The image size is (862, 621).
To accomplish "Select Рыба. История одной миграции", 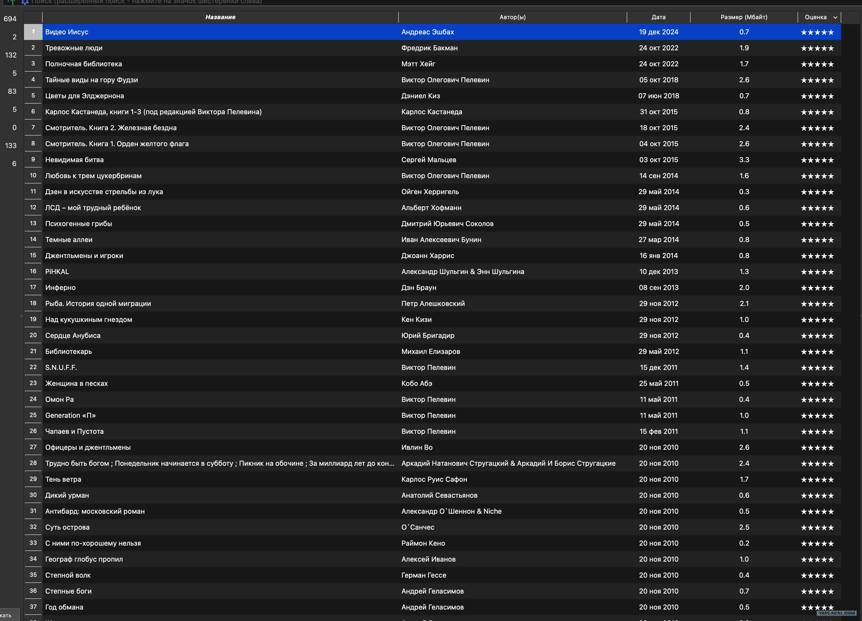I will click(98, 304).
